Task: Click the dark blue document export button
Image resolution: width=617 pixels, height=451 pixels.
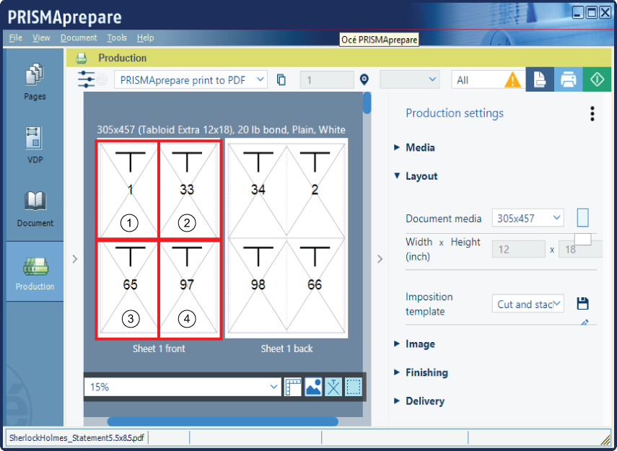Action: (540, 79)
